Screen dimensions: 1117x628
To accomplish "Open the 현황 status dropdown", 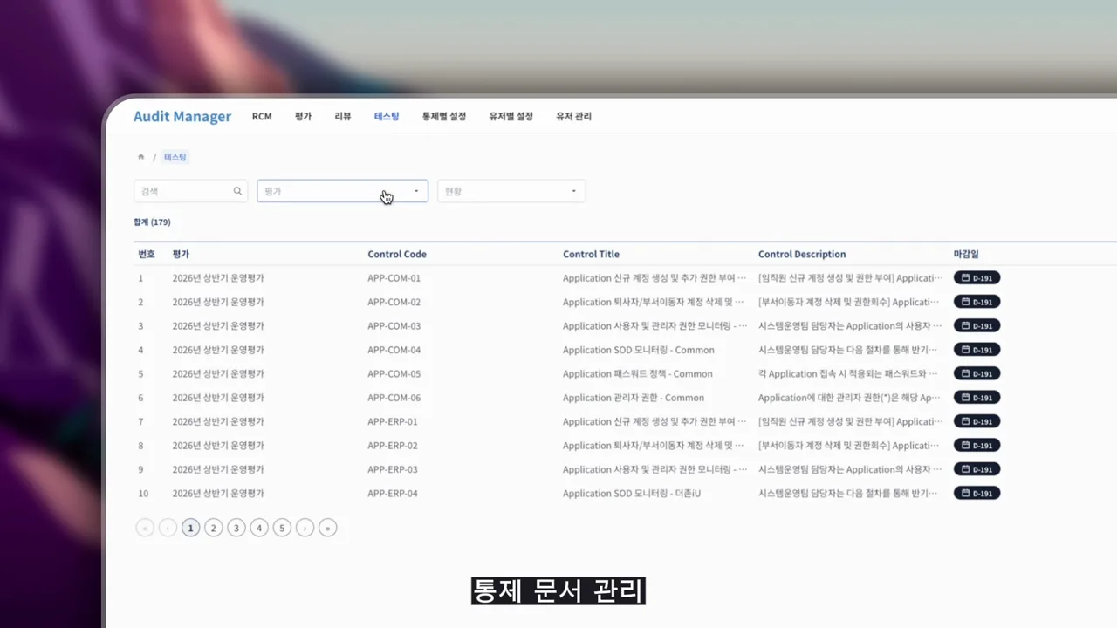I will pyautogui.click(x=511, y=191).
